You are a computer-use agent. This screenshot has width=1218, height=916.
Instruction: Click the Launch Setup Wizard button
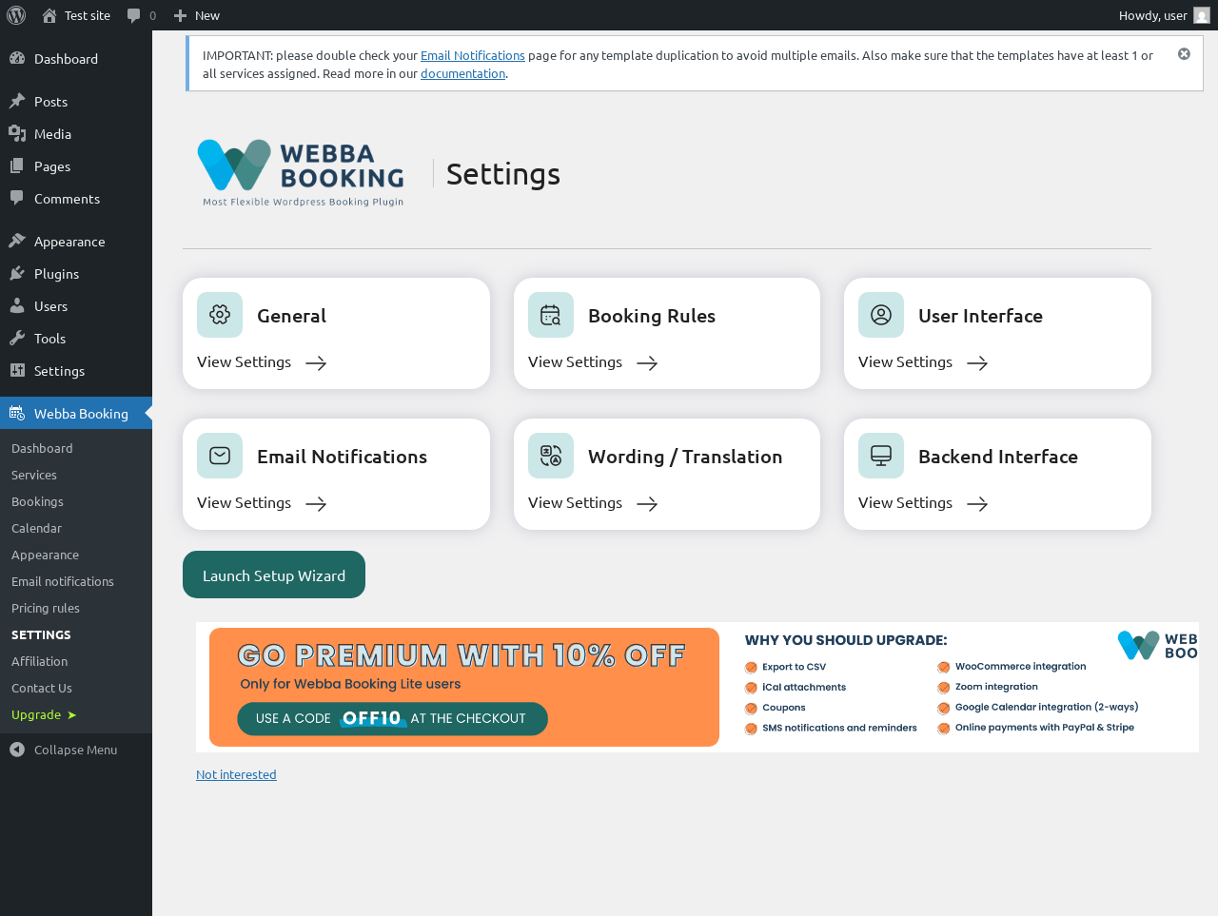[274, 575]
